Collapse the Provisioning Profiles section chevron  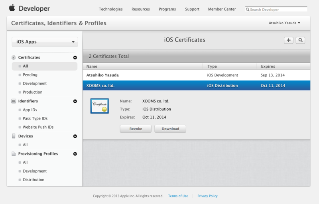[75, 154]
